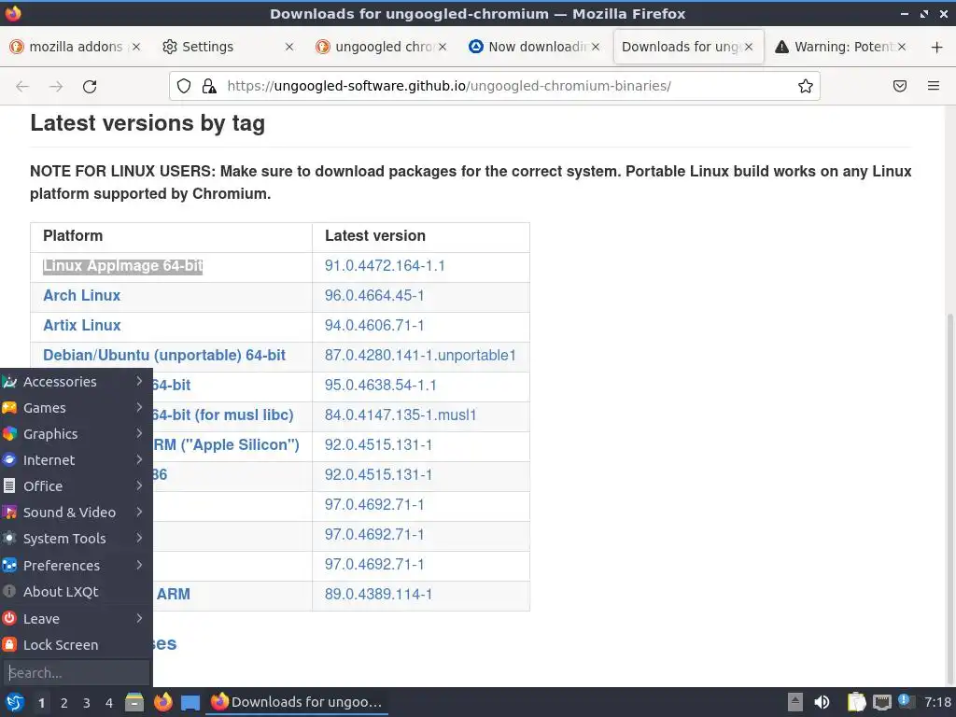The height and width of the screenshot is (717, 956).
Task: Launch the file manager from the taskbar
Action: coord(134,702)
